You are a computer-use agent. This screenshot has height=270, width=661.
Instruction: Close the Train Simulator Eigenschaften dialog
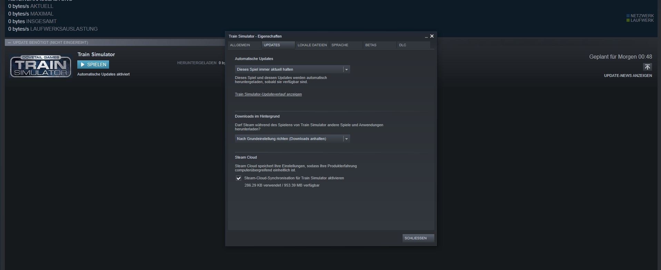click(x=432, y=36)
